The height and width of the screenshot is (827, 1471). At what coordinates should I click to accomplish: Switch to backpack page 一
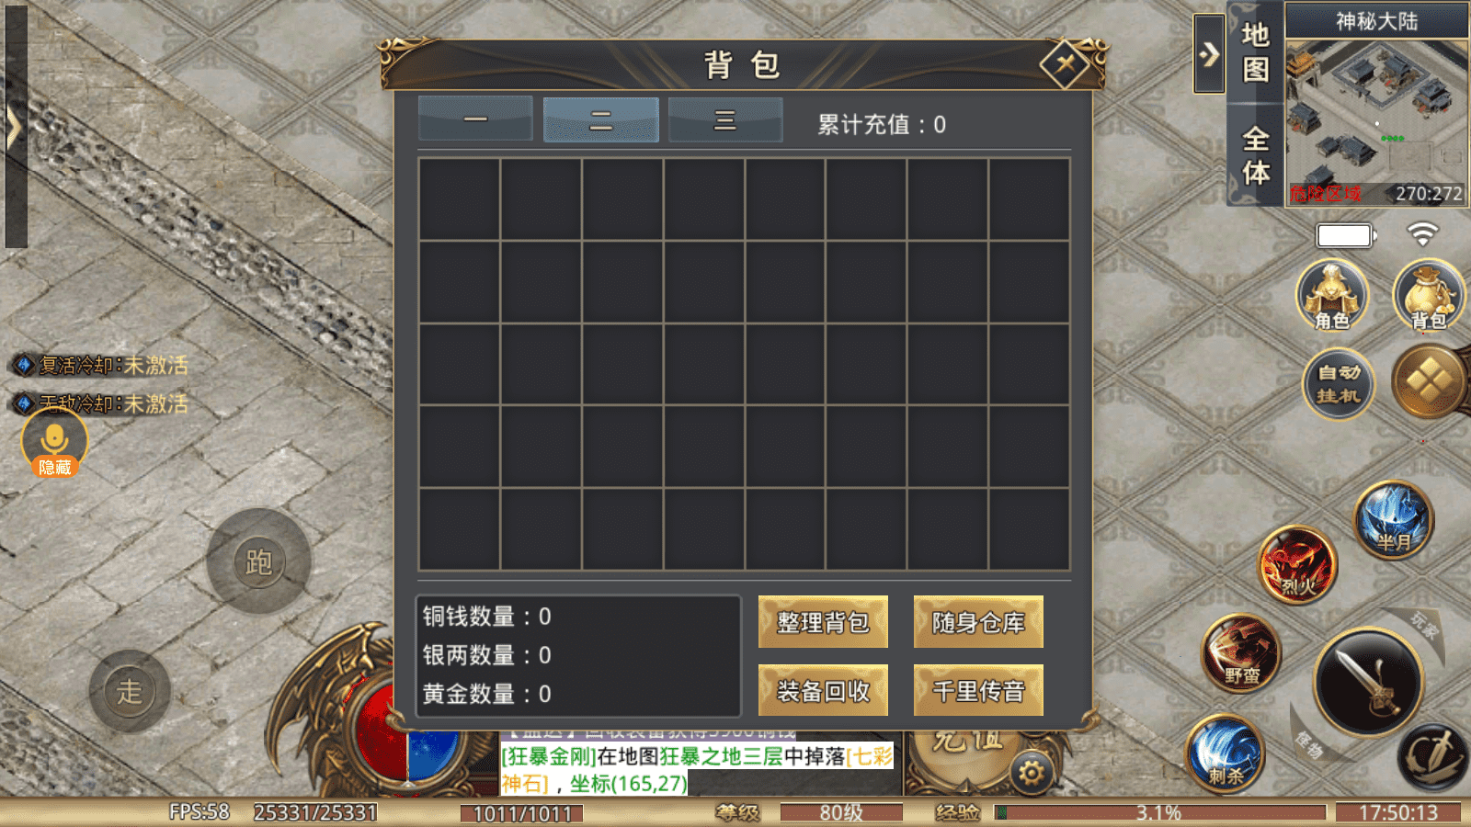point(475,119)
